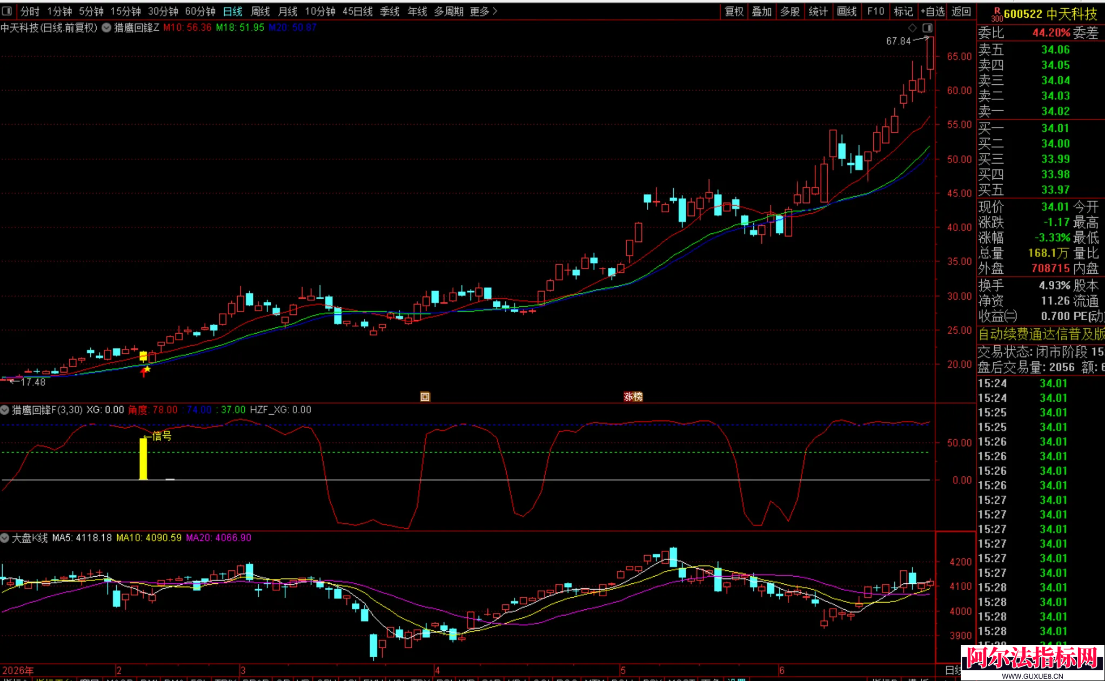The width and height of the screenshot is (1105, 681).
Task: Click the 卖五 34.06 order row
Action: pos(1041,50)
